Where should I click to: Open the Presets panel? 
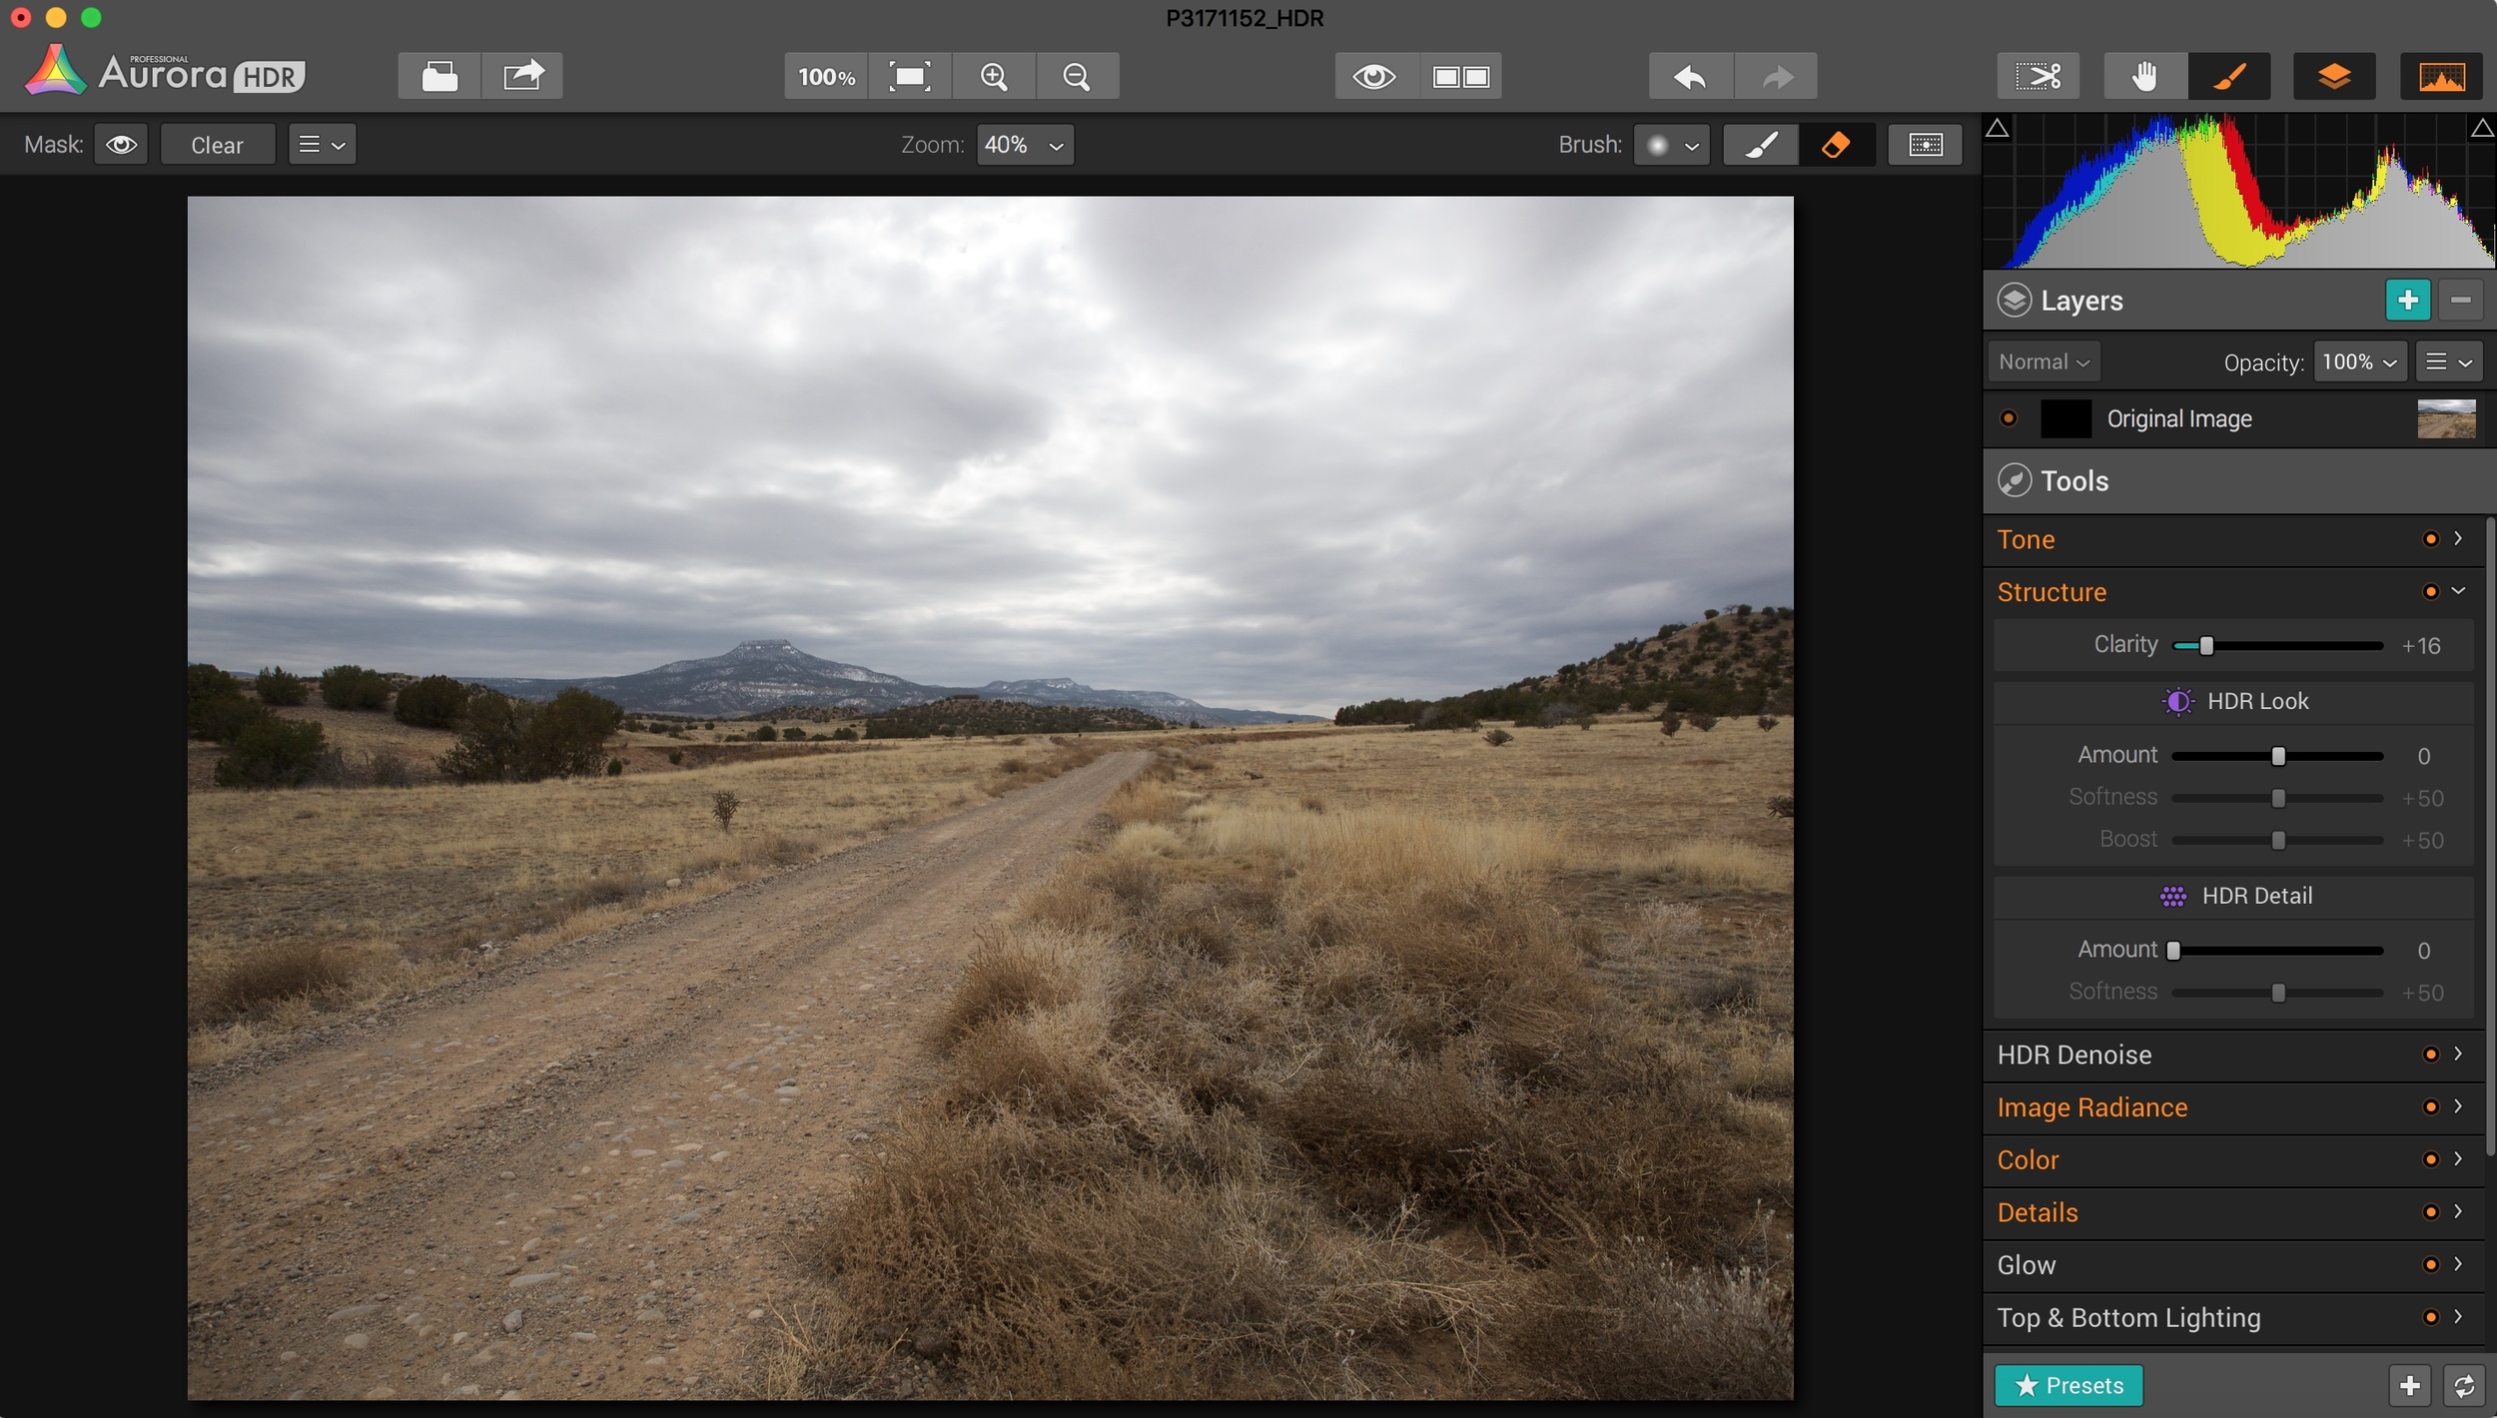tap(2069, 1385)
